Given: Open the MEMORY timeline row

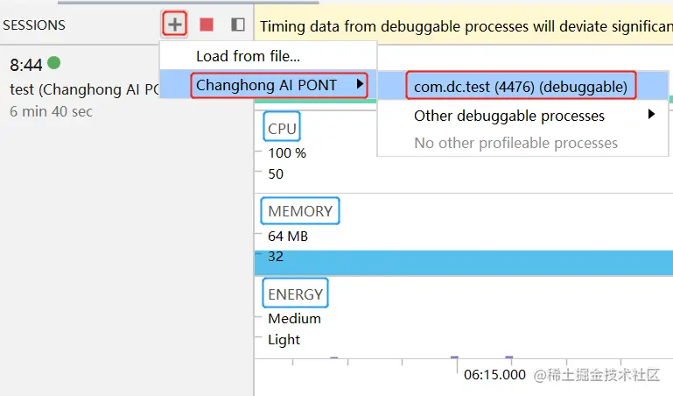Looking at the screenshot, I should coord(300,211).
